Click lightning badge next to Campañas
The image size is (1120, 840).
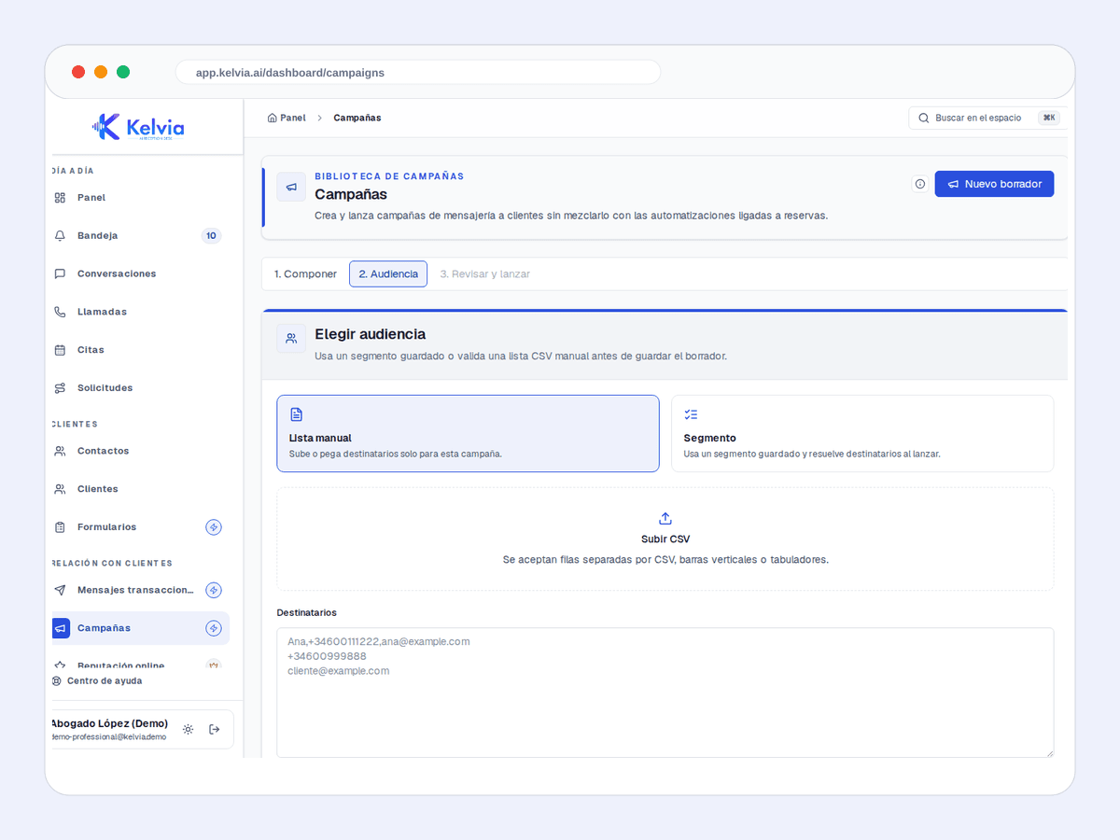click(x=214, y=628)
